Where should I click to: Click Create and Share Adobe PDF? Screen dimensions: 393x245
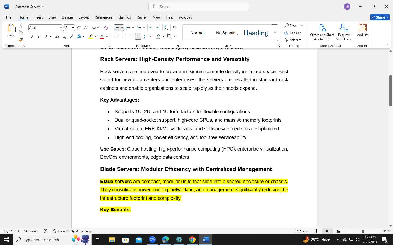click(322, 32)
